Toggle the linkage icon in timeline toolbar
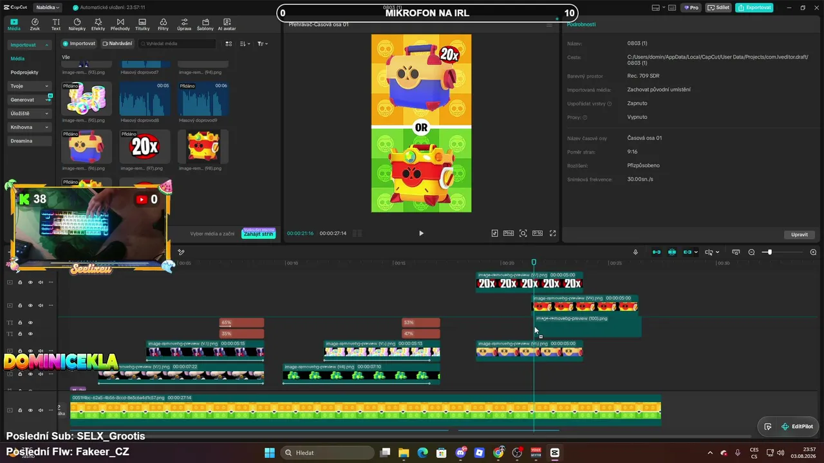This screenshot has width=824, height=463. [x=688, y=252]
